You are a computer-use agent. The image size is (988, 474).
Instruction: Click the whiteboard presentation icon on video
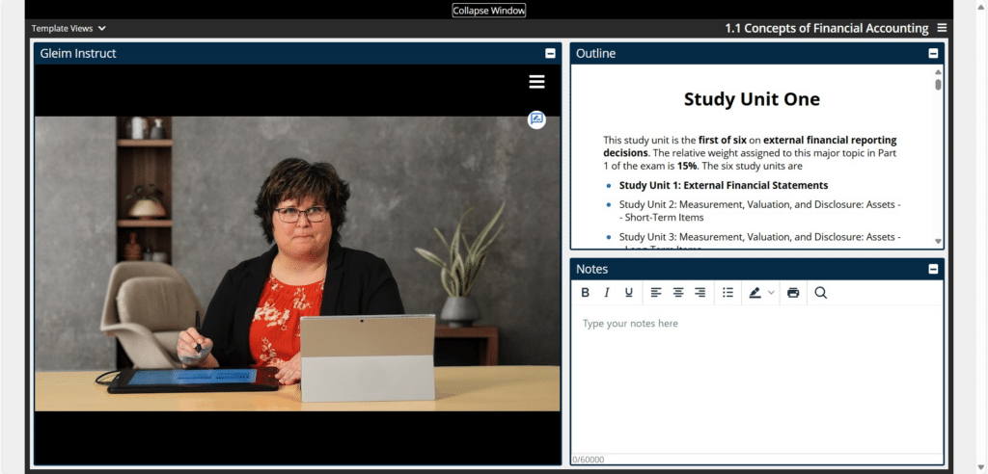coord(536,119)
